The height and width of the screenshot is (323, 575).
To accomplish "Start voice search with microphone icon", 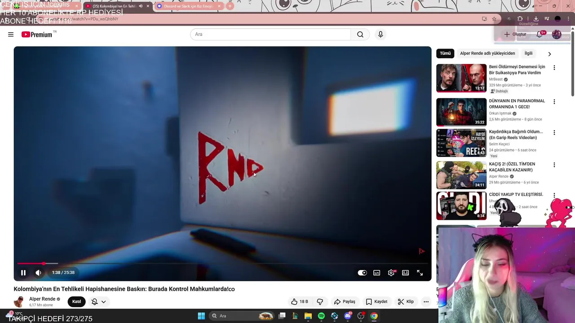I will [x=380, y=35].
